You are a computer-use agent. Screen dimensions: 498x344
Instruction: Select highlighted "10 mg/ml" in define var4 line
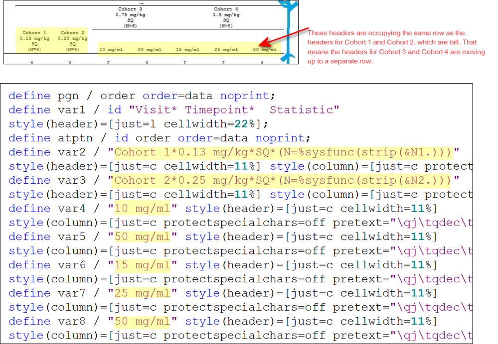pyautogui.click(x=142, y=208)
